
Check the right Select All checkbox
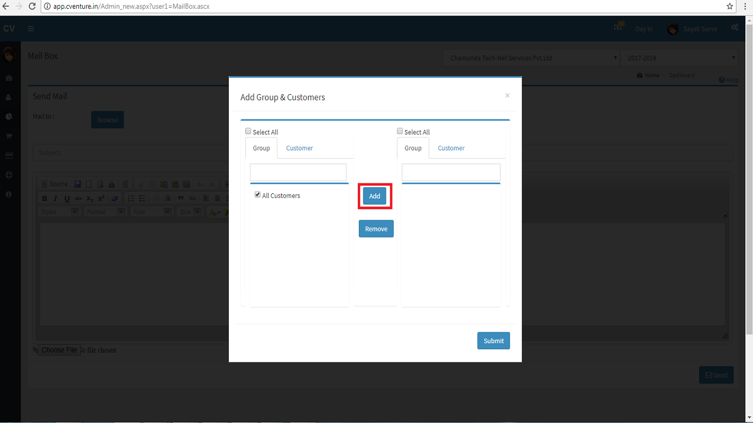click(400, 132)
